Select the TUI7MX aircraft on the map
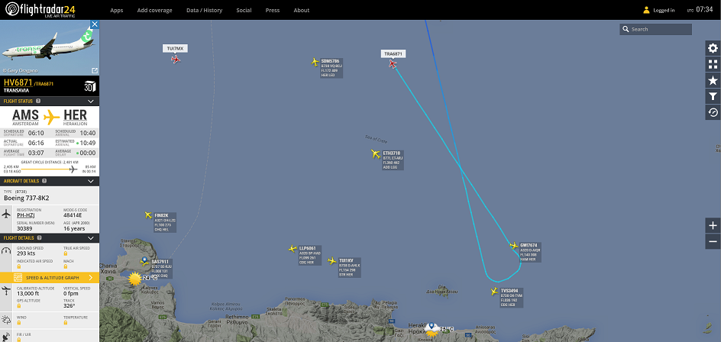The image size is (721, 342). point(176,59)
